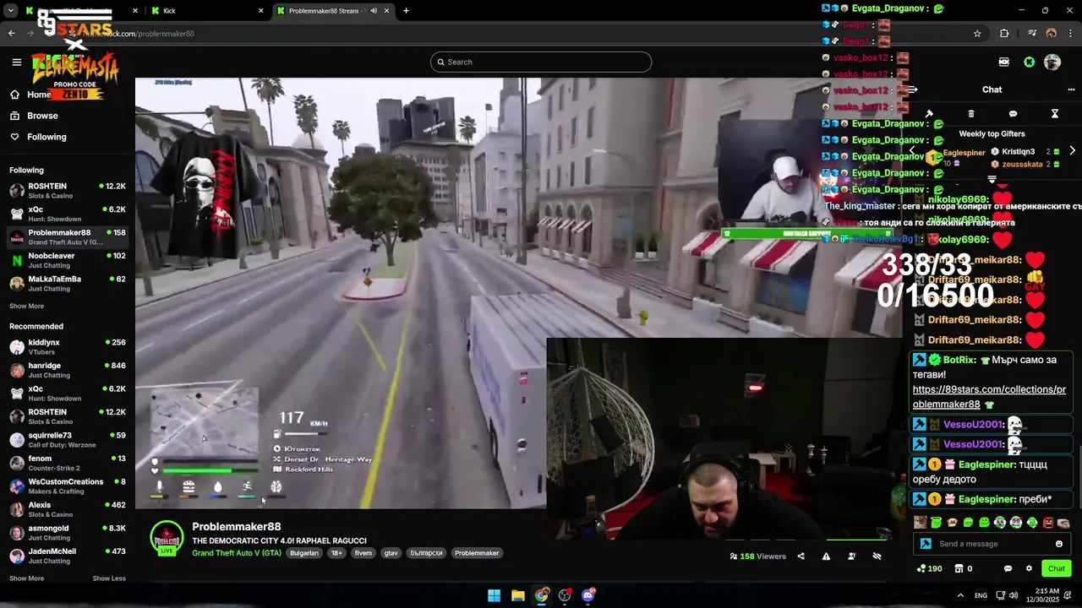Collapse the top gifters panel arrow
The width and height of the screenshot is (1082, 608).
[x=992, y=179]
